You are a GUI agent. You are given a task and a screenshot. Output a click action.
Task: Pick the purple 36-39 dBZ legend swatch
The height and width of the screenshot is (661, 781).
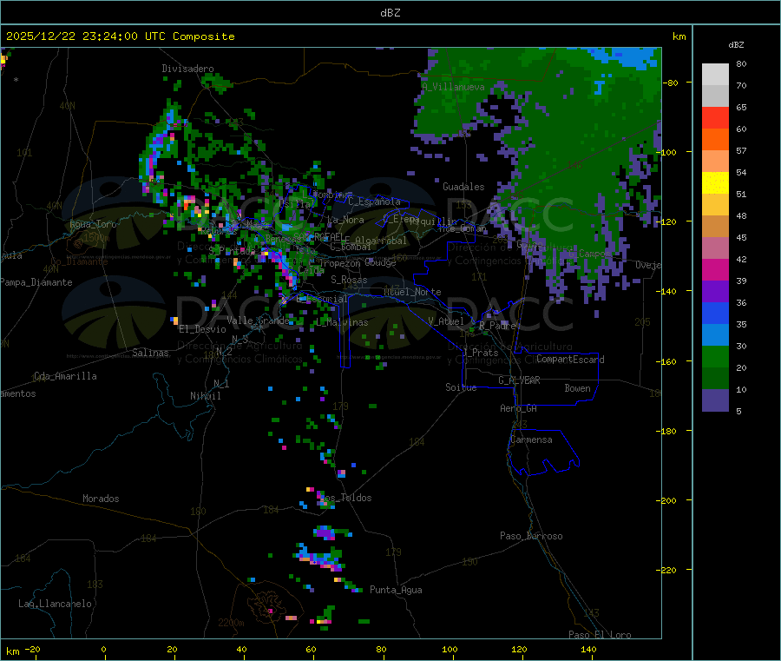(715, 292)
